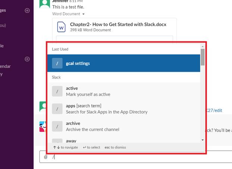Click the paperclip attach file icon
This screenshot has height=169, width=232.
pos(46,157)
